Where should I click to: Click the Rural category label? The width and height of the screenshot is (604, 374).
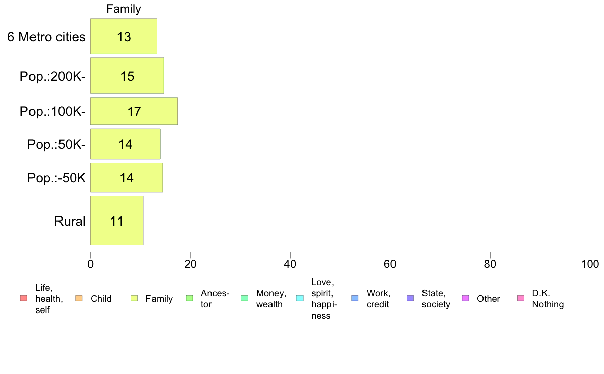70,221
